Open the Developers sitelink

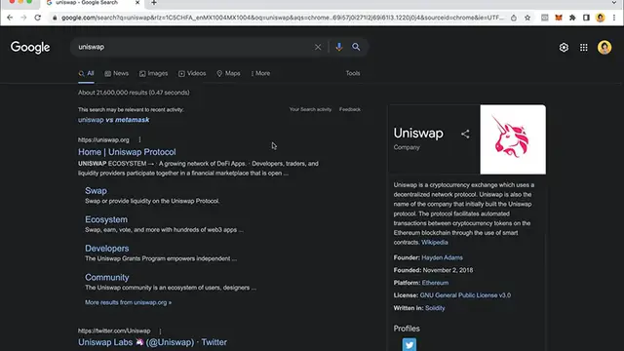tap(107, 249)
